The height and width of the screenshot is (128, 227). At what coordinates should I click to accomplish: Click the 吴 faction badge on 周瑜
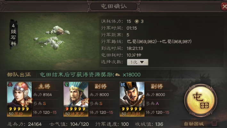pos(10,85)
